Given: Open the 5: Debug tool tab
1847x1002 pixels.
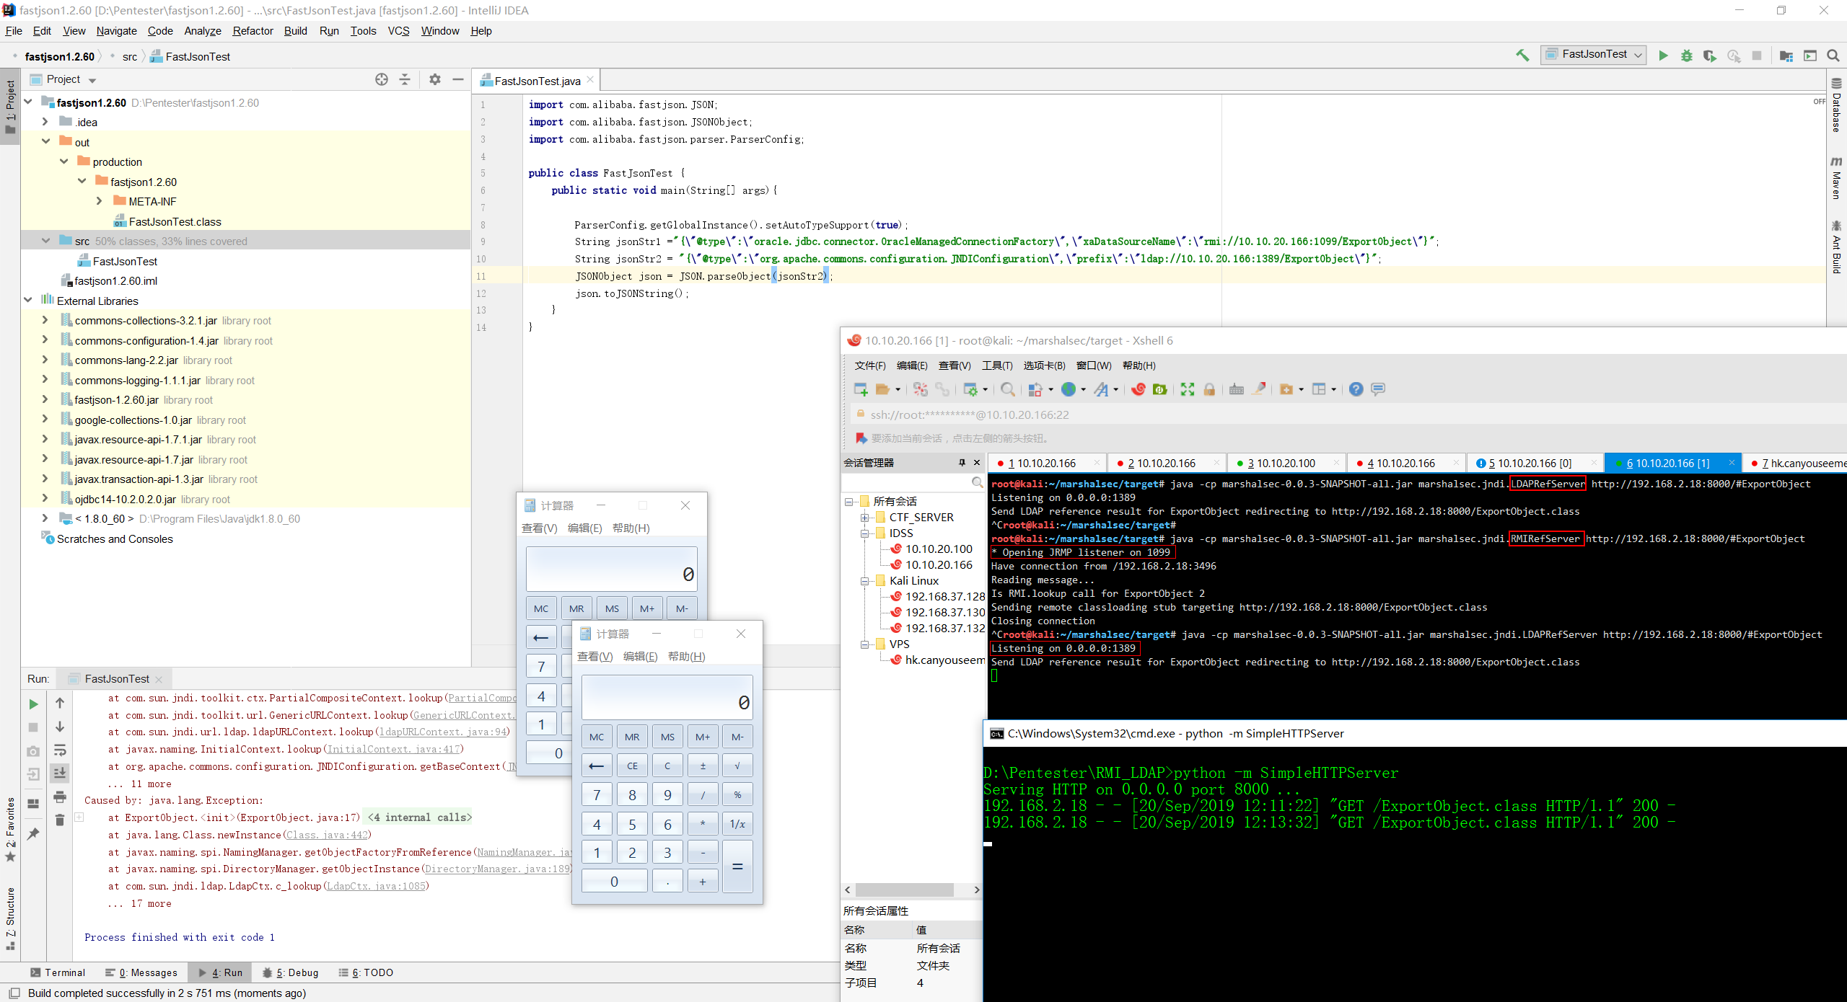Looking at the screenshot, I should 291,972.
